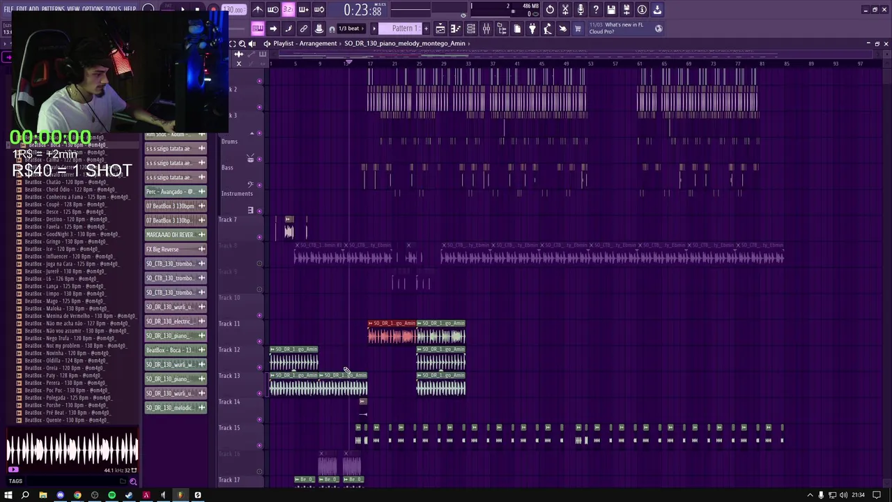Click the playlist speaker icon
This screenshot has height=502, width=892.
pos(252,43)
